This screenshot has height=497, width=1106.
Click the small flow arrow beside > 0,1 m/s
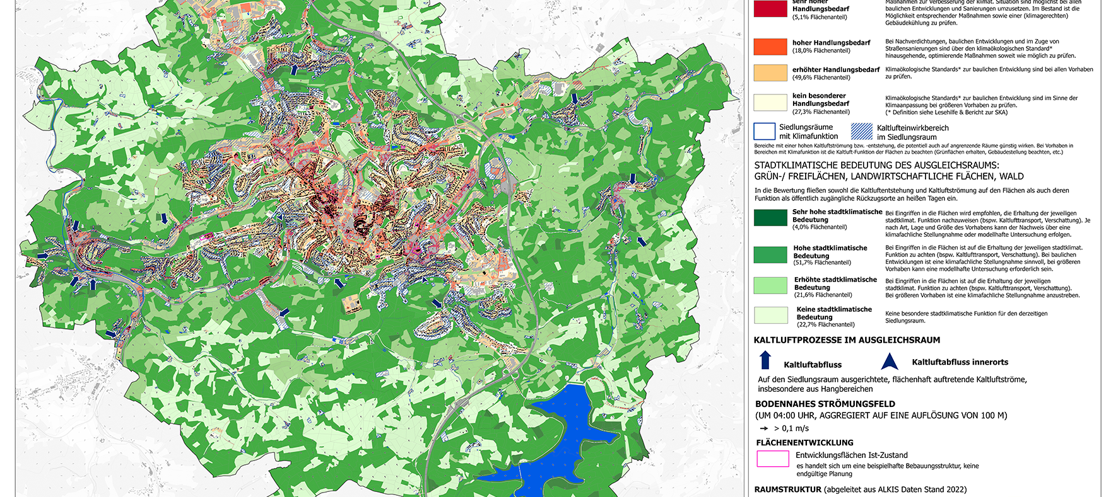point(764,428)
